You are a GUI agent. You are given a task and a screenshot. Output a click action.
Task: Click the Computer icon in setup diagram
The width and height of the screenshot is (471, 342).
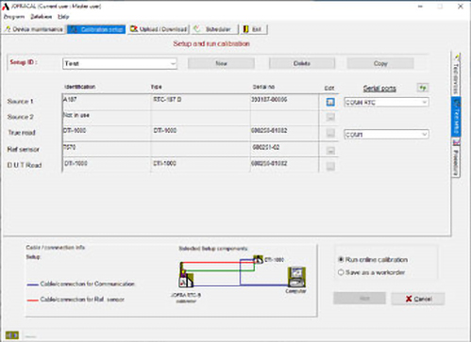click(x=296, y=277)
